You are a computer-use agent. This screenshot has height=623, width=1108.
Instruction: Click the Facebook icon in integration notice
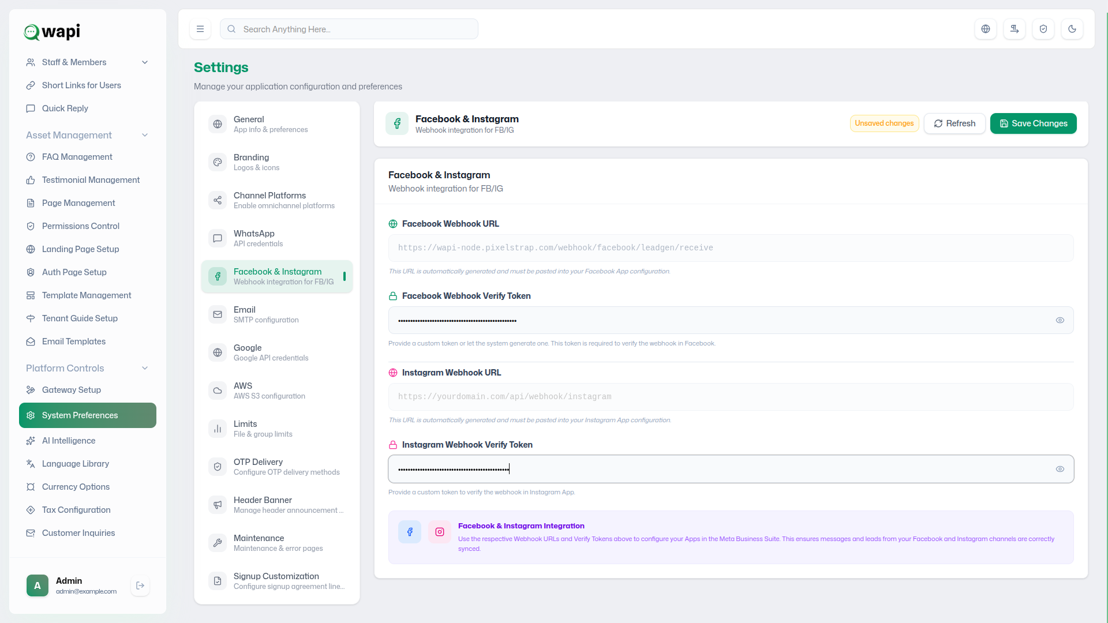pos(410,532)
